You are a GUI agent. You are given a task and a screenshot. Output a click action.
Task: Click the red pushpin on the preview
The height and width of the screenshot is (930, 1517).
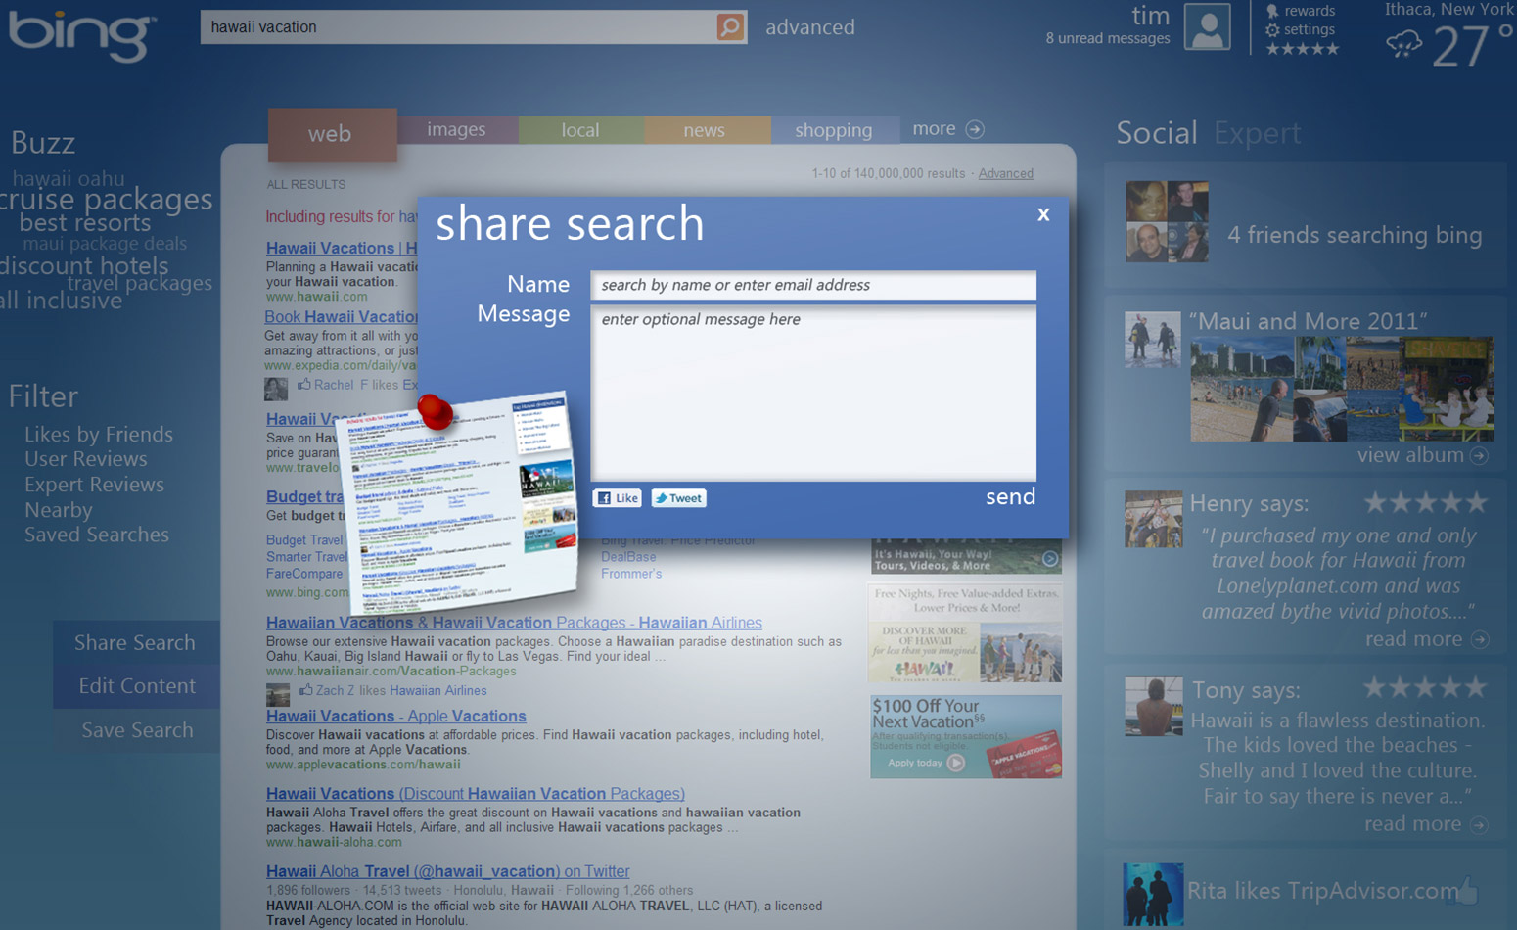[436, 412]
